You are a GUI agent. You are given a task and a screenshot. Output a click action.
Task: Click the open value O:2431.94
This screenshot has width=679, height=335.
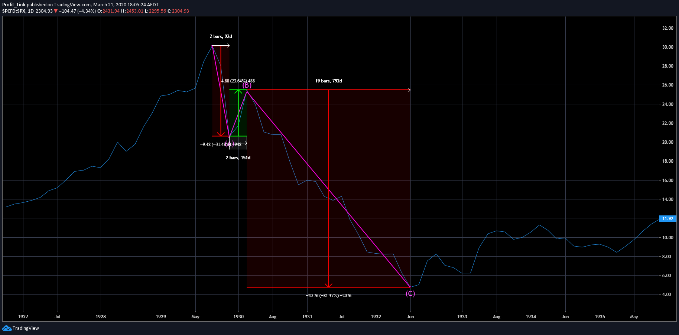[x=108, y=11]
